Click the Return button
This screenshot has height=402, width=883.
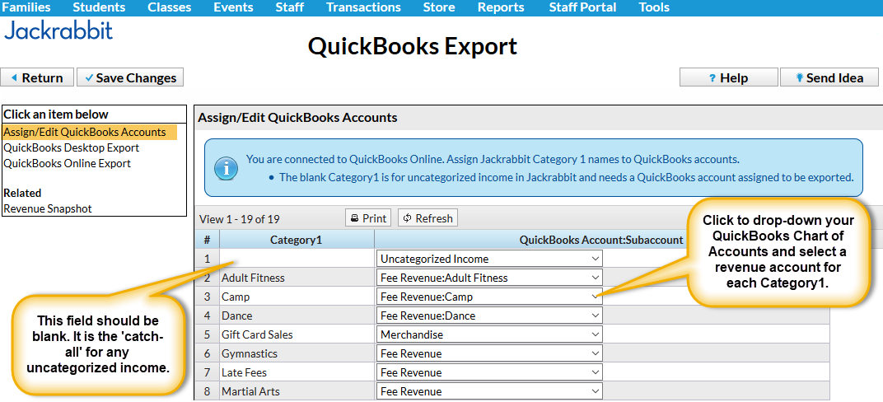pos(37,77)
